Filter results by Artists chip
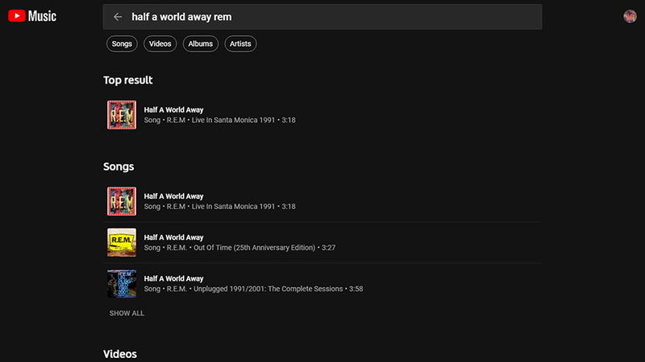Screen dimensions: 645x362 [240, 44]
